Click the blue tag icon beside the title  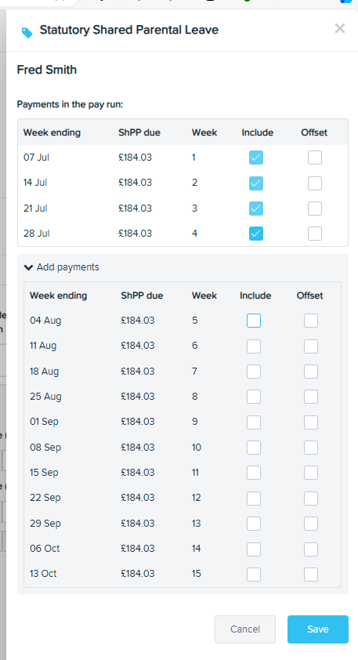(27, 32)
